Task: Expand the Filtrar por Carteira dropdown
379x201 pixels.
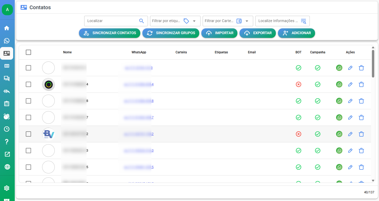Action: click(247, 21)
